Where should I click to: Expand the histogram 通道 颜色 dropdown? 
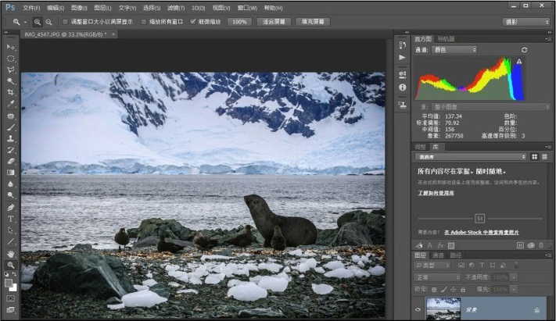pyautogui.click(x=455, y=50)
